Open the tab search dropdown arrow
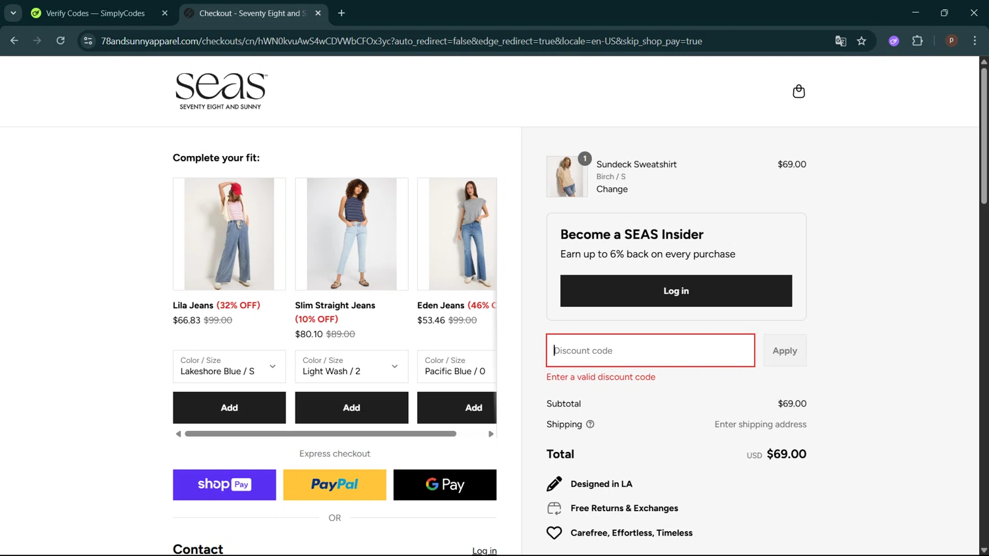This screenshot has width=989, height=556. [x=13, y=13]
